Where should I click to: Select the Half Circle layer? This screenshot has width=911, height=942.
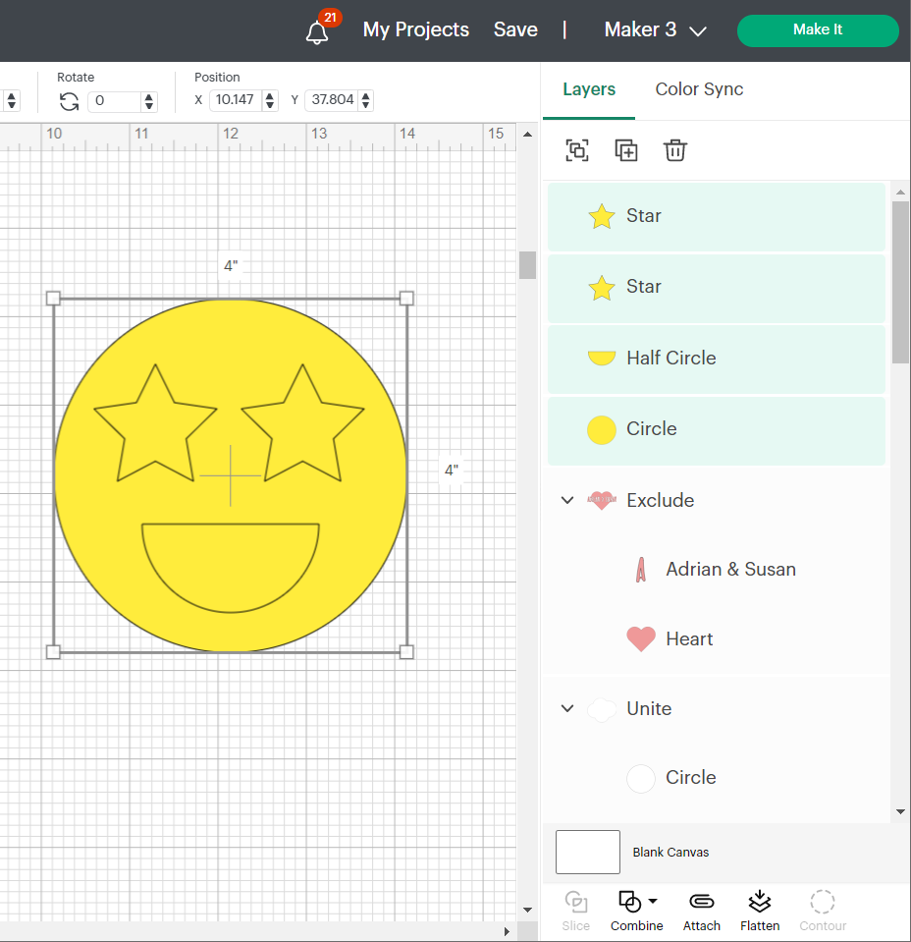click(x=670, y=359)
